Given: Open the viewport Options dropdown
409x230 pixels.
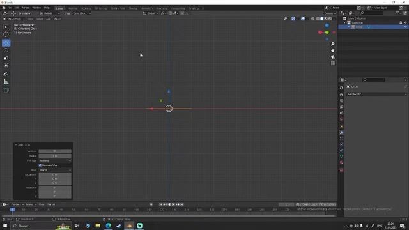Looking at the screenshot, I should pos(330,13).
